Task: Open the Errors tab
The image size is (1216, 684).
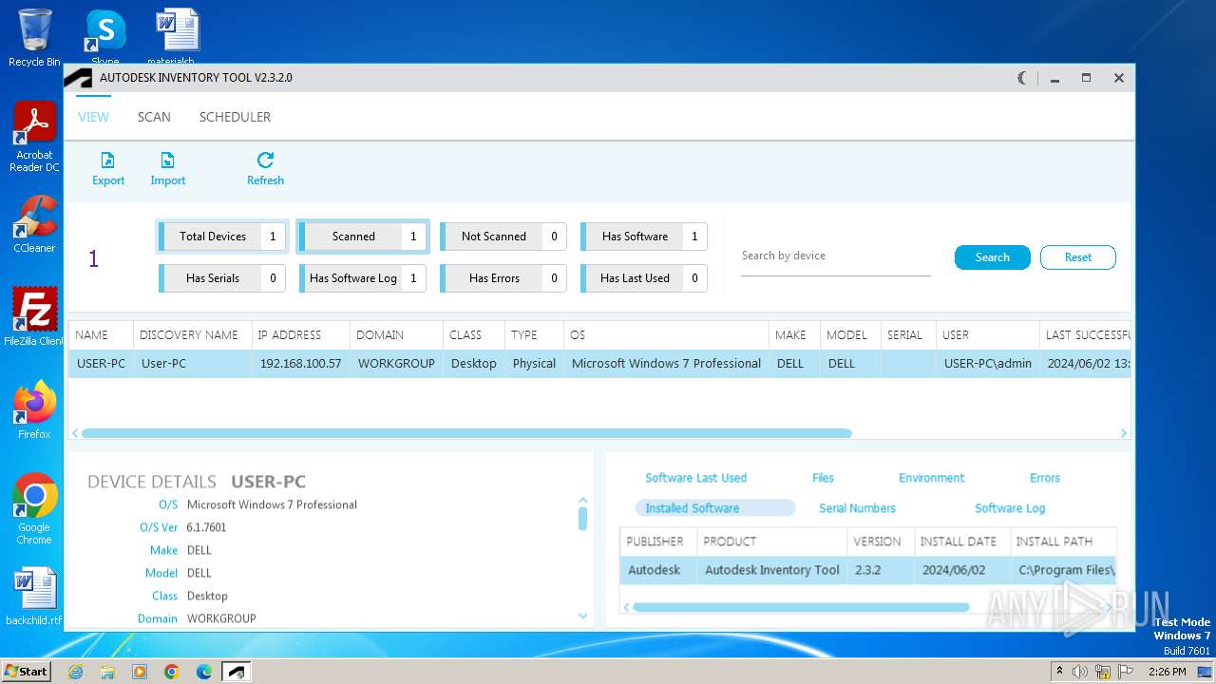Action: (x=1045, y=478)
